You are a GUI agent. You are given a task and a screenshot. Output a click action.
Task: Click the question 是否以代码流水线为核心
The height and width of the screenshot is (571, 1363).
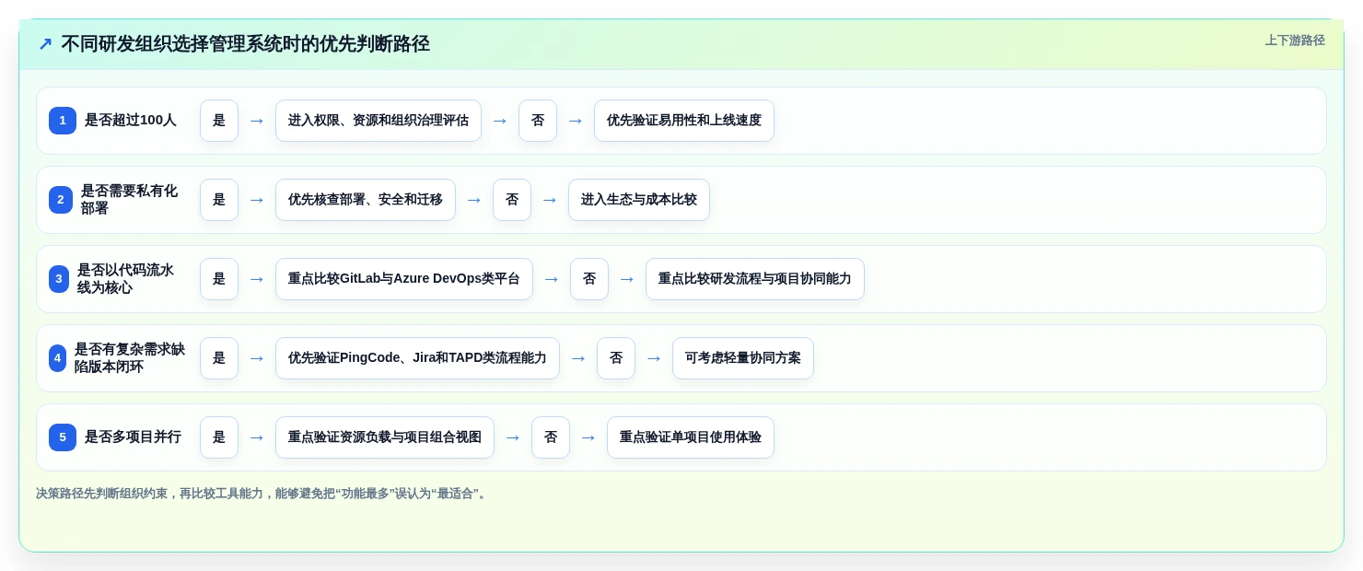126,279
